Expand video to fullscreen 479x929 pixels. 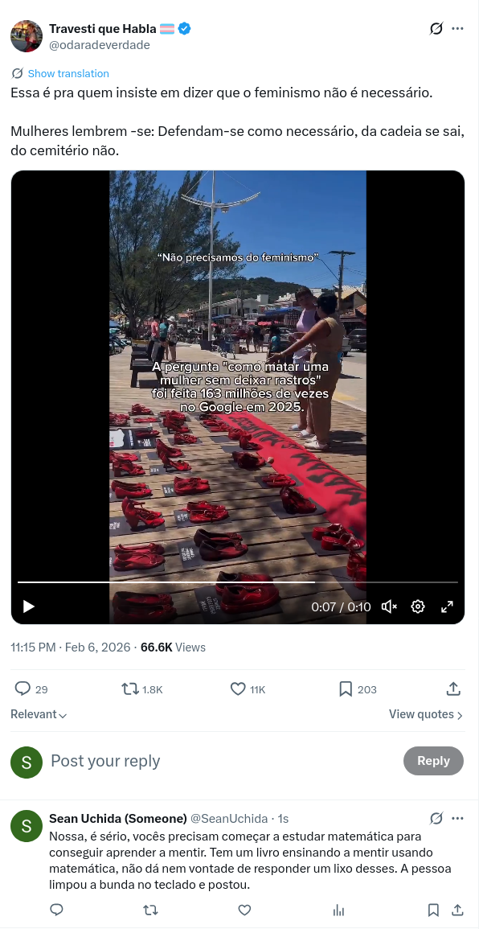click(x=447, y=606)
